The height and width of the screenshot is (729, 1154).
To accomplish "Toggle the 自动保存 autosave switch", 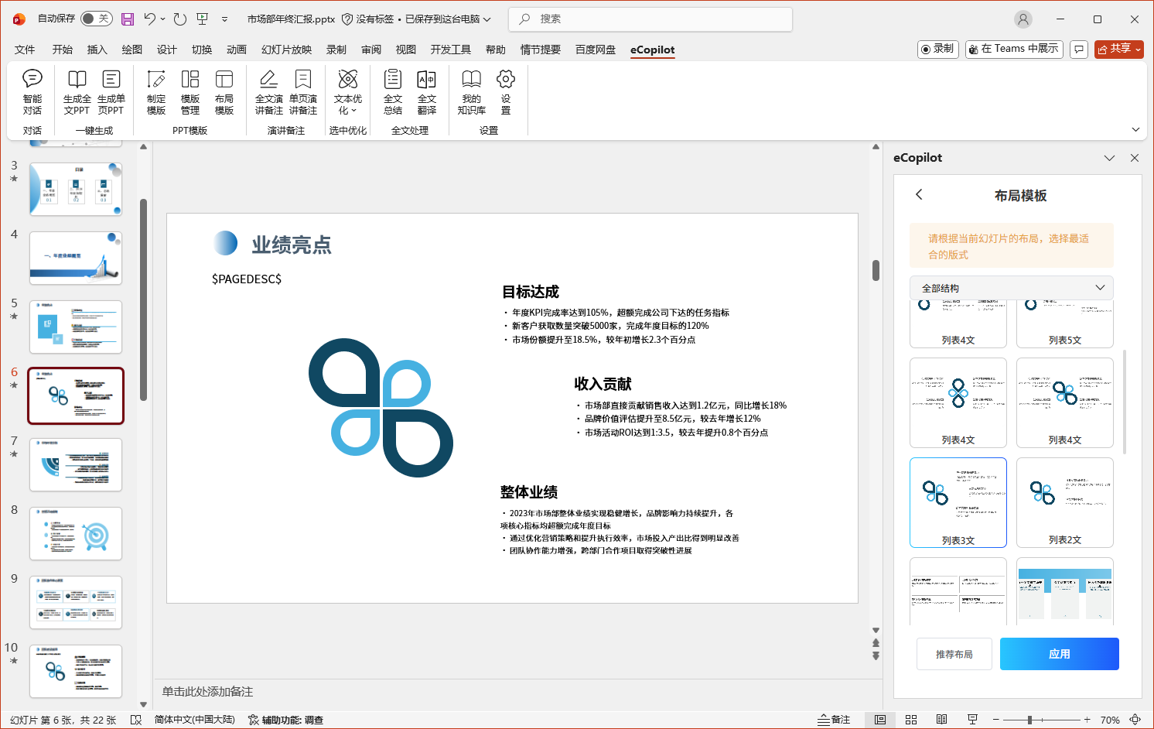I will point(97,19).
